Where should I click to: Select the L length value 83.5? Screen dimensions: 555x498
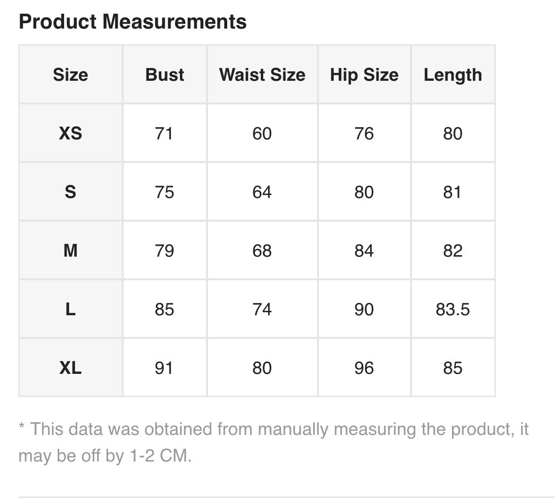point(452,309)
